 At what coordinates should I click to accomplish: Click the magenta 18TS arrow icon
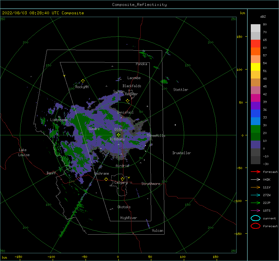[x=255, y=211]
